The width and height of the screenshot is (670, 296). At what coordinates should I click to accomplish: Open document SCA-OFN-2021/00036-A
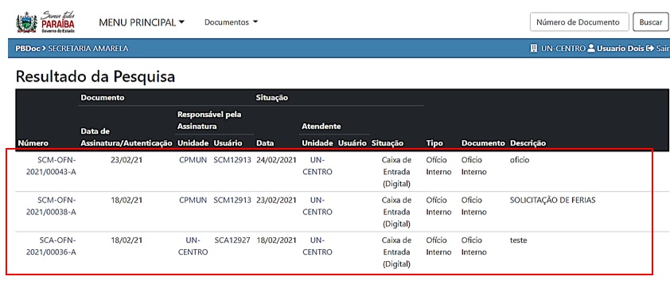(50, 246)
